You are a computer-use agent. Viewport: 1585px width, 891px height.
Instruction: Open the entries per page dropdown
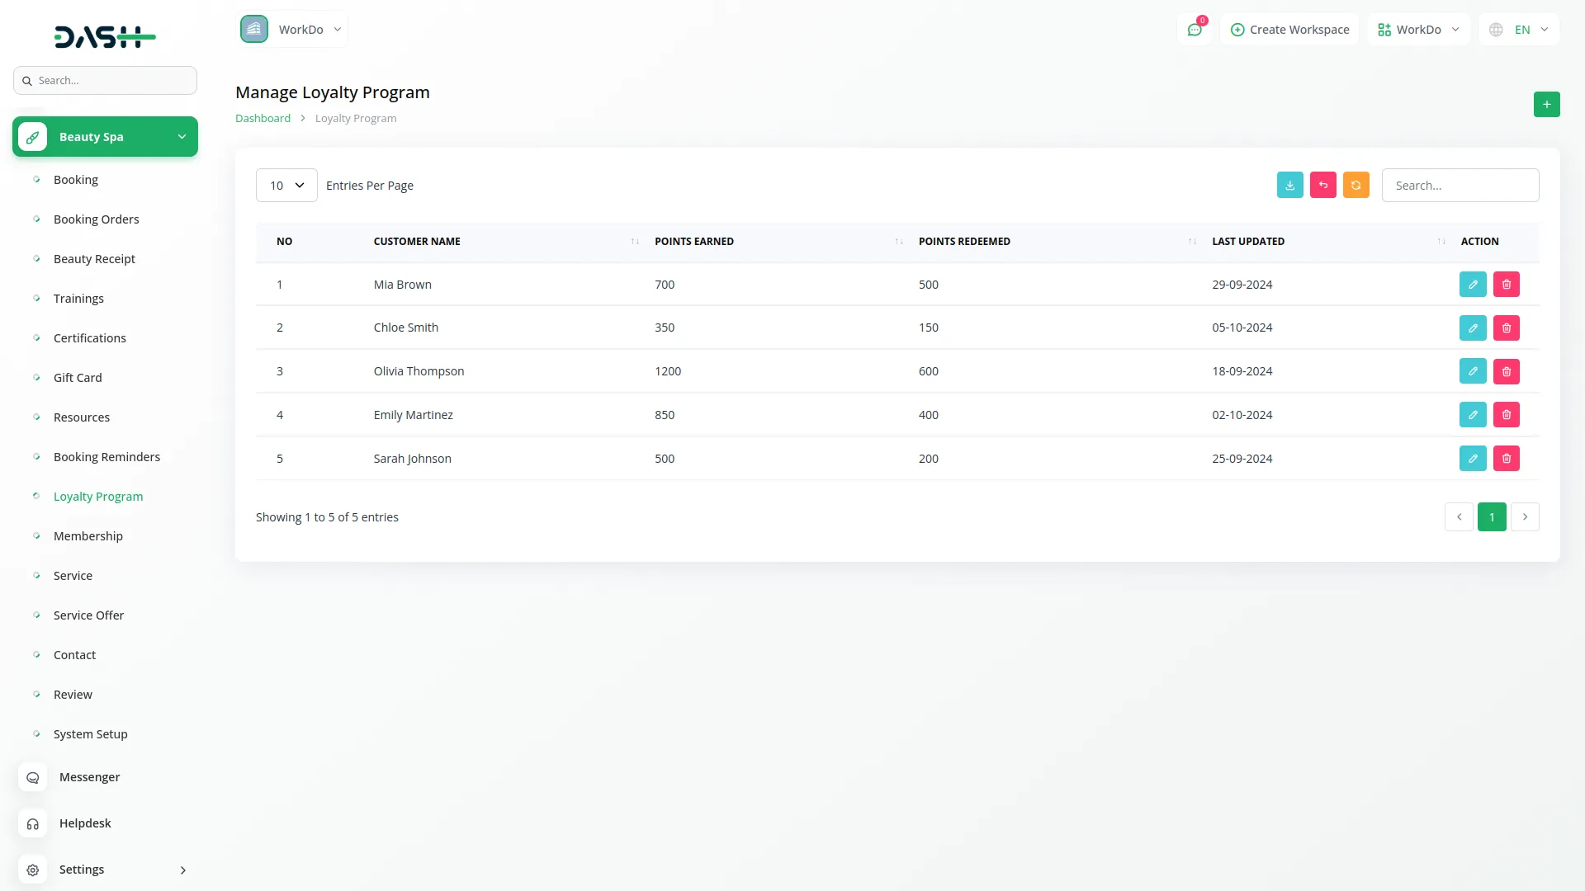pos(286,186)
